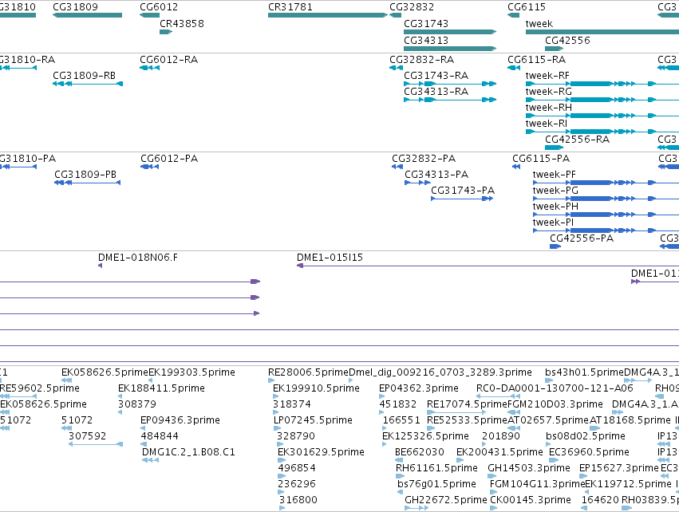The image size is (679, 512).
Task: Click the 484844 EST label
Action: (x=160, y=436)
